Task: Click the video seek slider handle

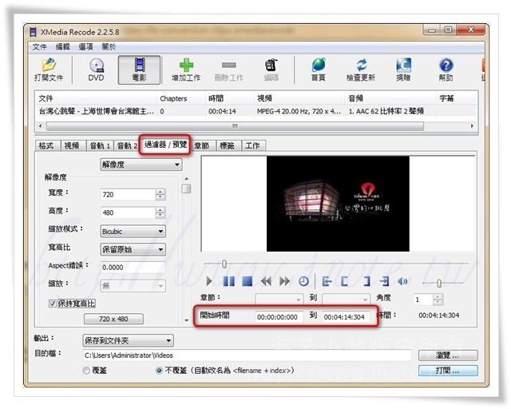Action: 224,264
